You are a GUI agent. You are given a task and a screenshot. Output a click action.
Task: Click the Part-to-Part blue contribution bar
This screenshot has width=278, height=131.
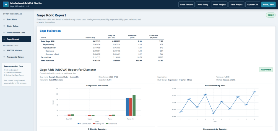127,107
